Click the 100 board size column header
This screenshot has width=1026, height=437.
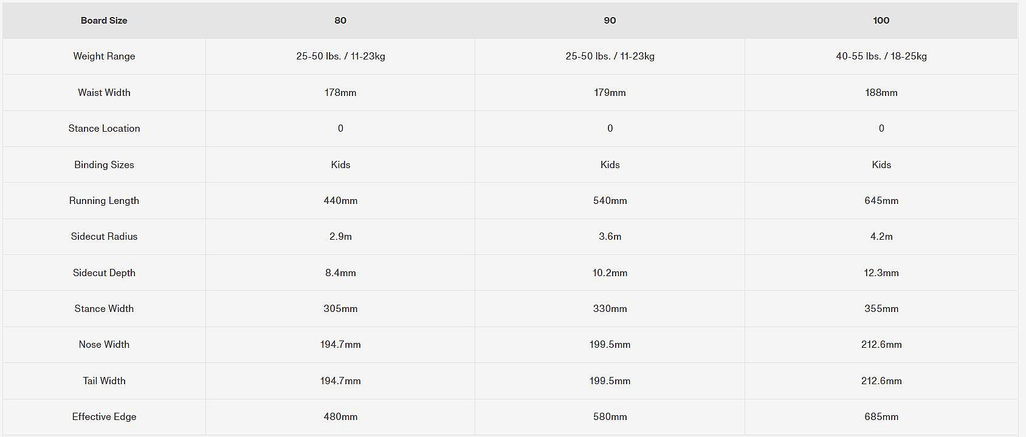[x=881, y=21]
